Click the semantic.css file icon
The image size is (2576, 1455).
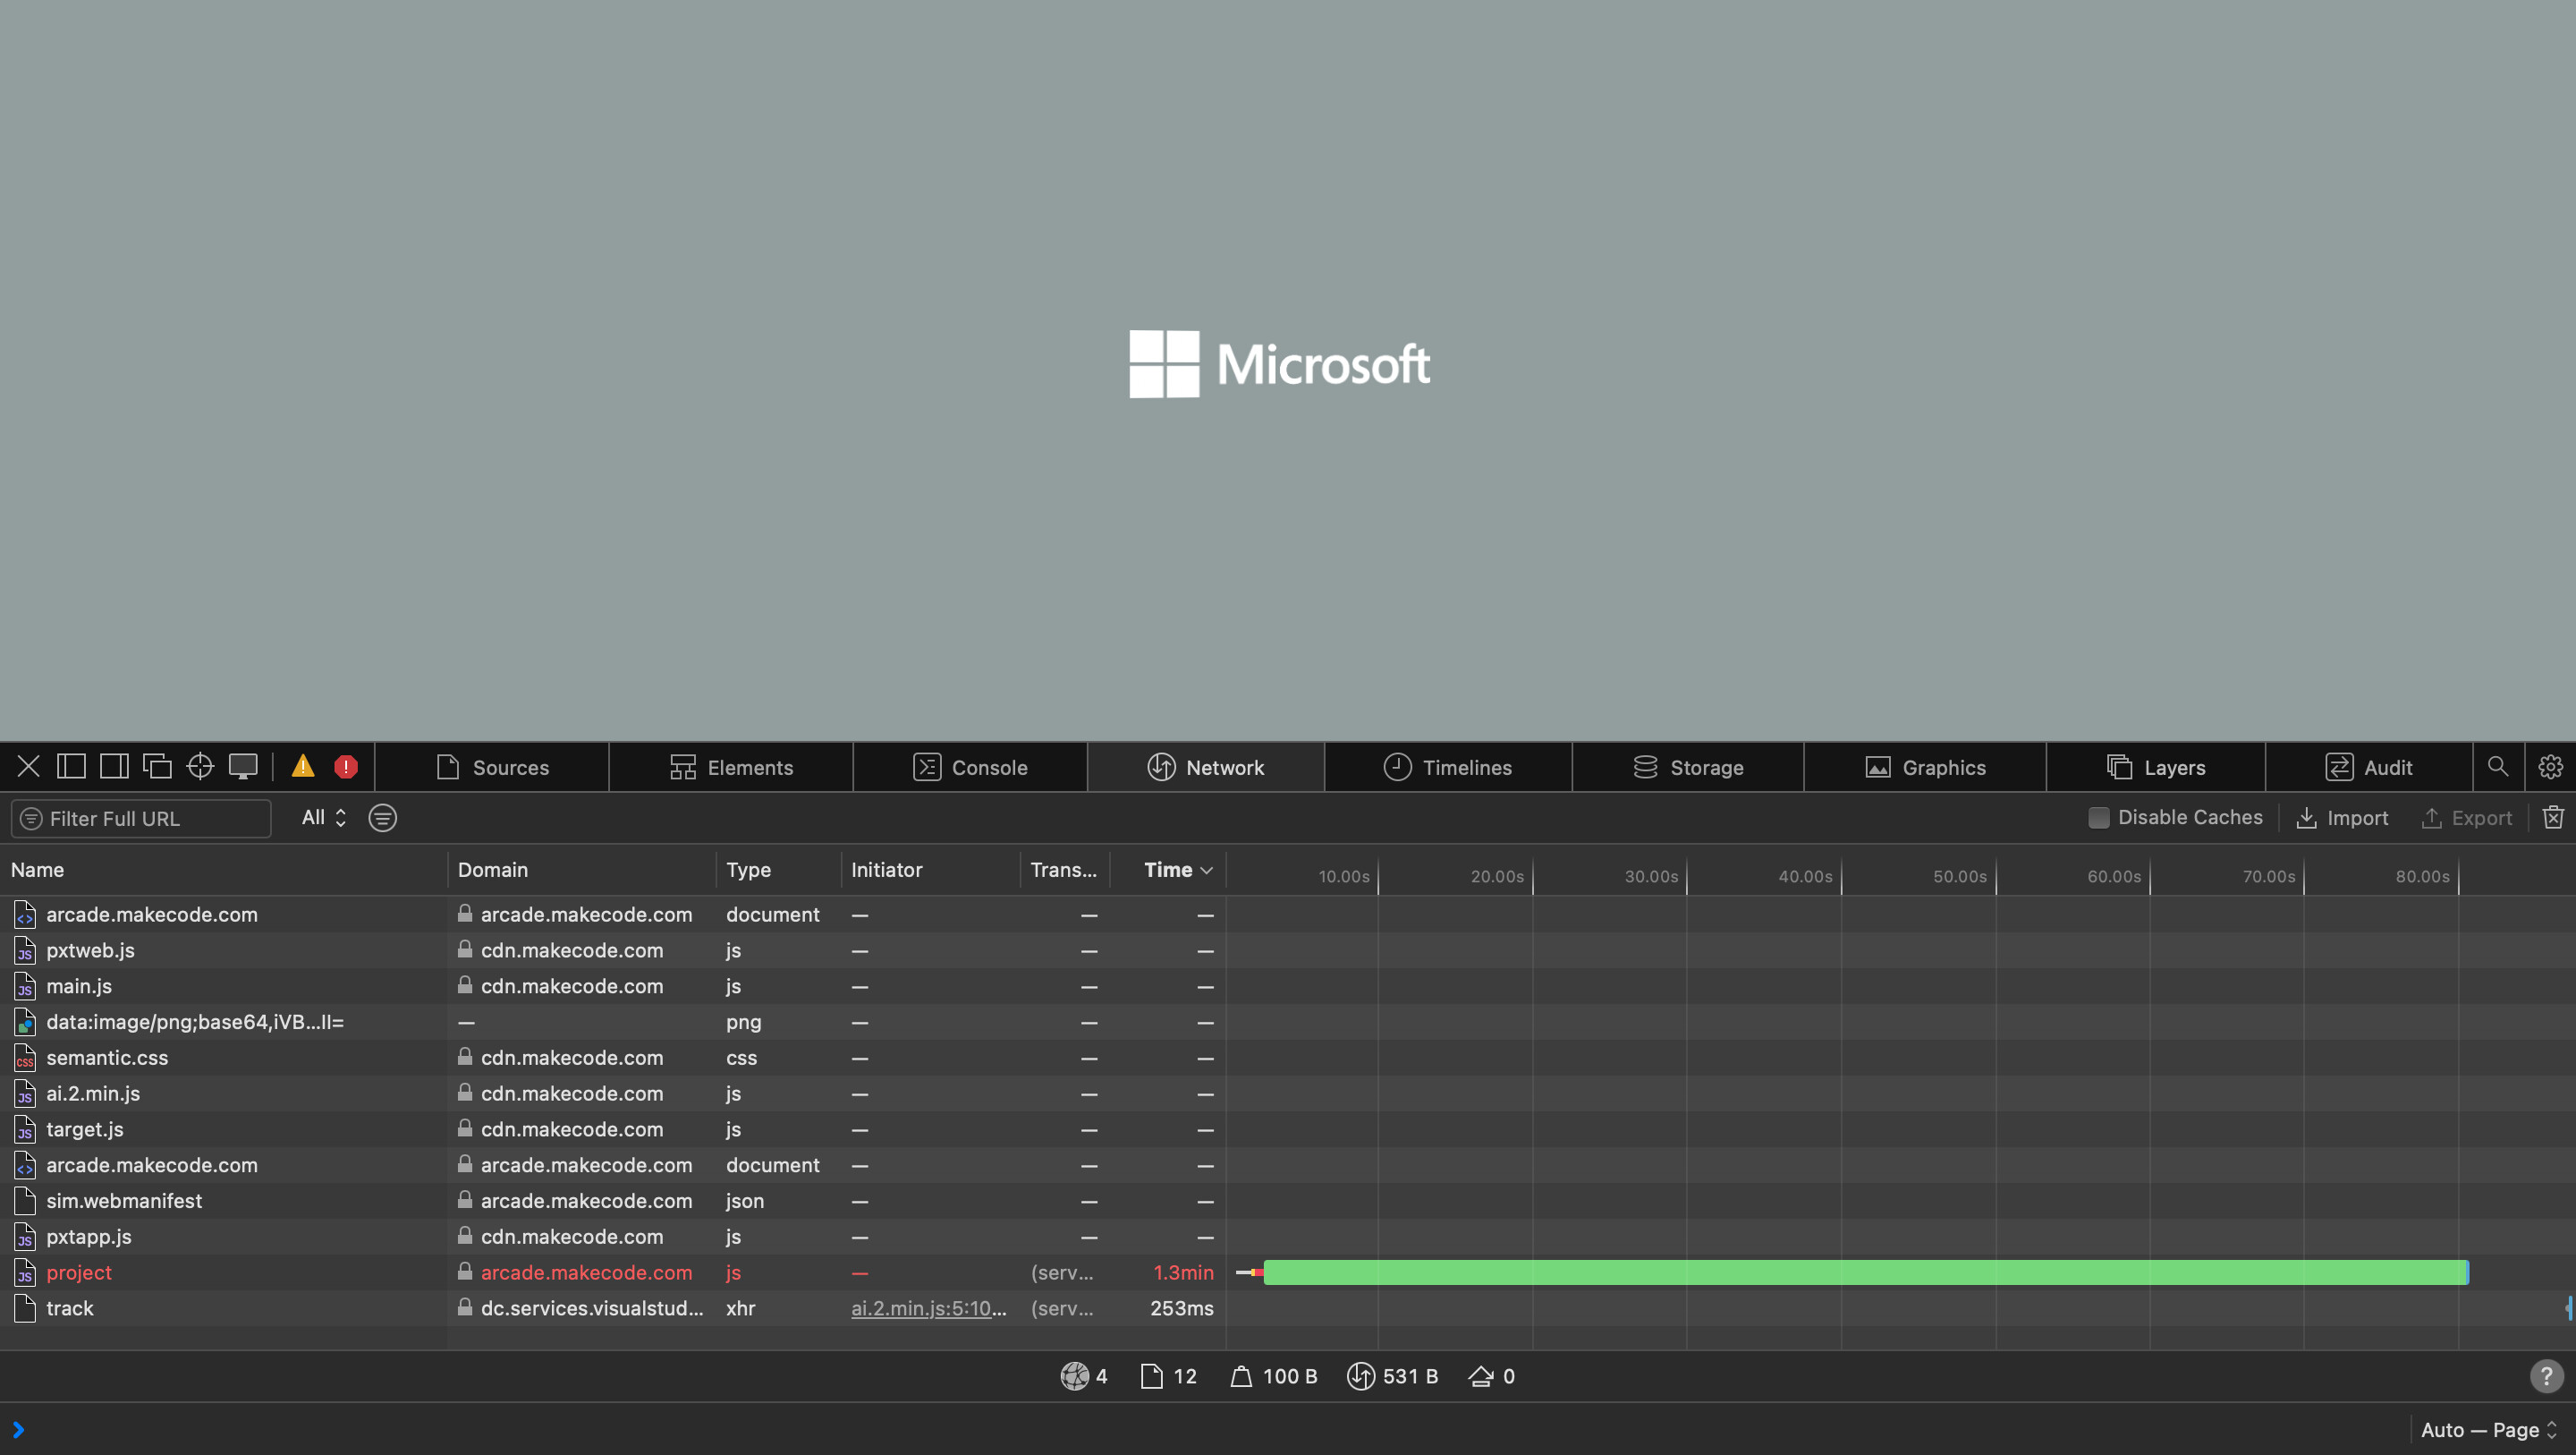click(x=25, y=1058)
